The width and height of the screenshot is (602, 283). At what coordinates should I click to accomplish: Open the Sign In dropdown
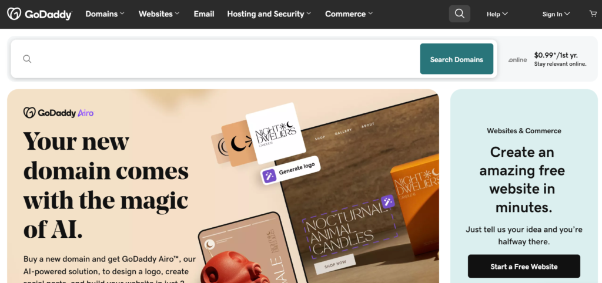[556, 14]
